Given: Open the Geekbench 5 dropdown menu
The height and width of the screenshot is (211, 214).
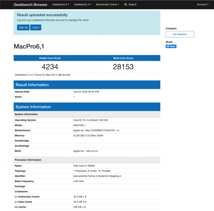Looking at the screenshot, I should pos(61,5).
